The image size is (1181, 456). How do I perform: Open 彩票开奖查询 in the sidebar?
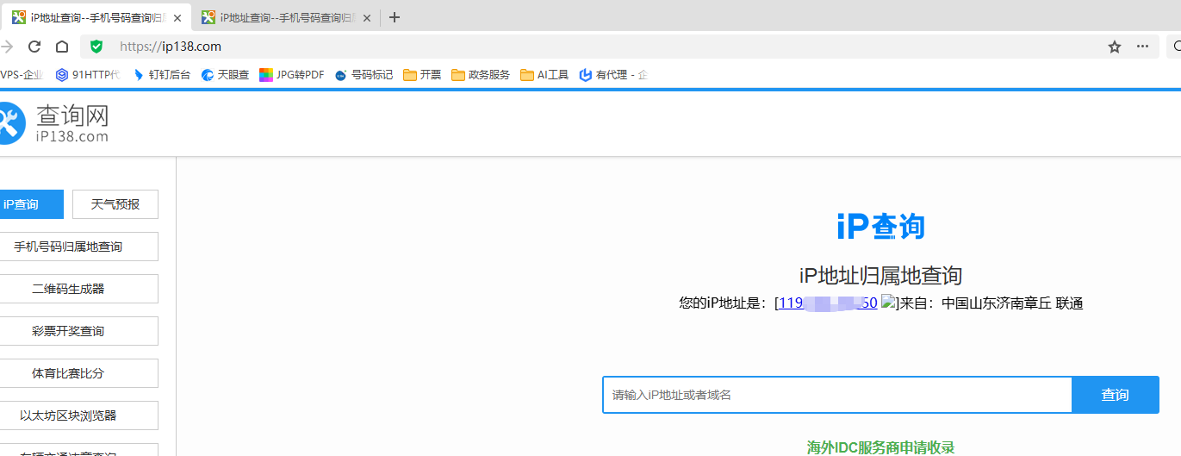click(x=79, y=331)
